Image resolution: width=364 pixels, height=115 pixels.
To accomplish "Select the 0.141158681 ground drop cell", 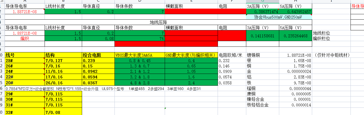I will tap(262, 36).
